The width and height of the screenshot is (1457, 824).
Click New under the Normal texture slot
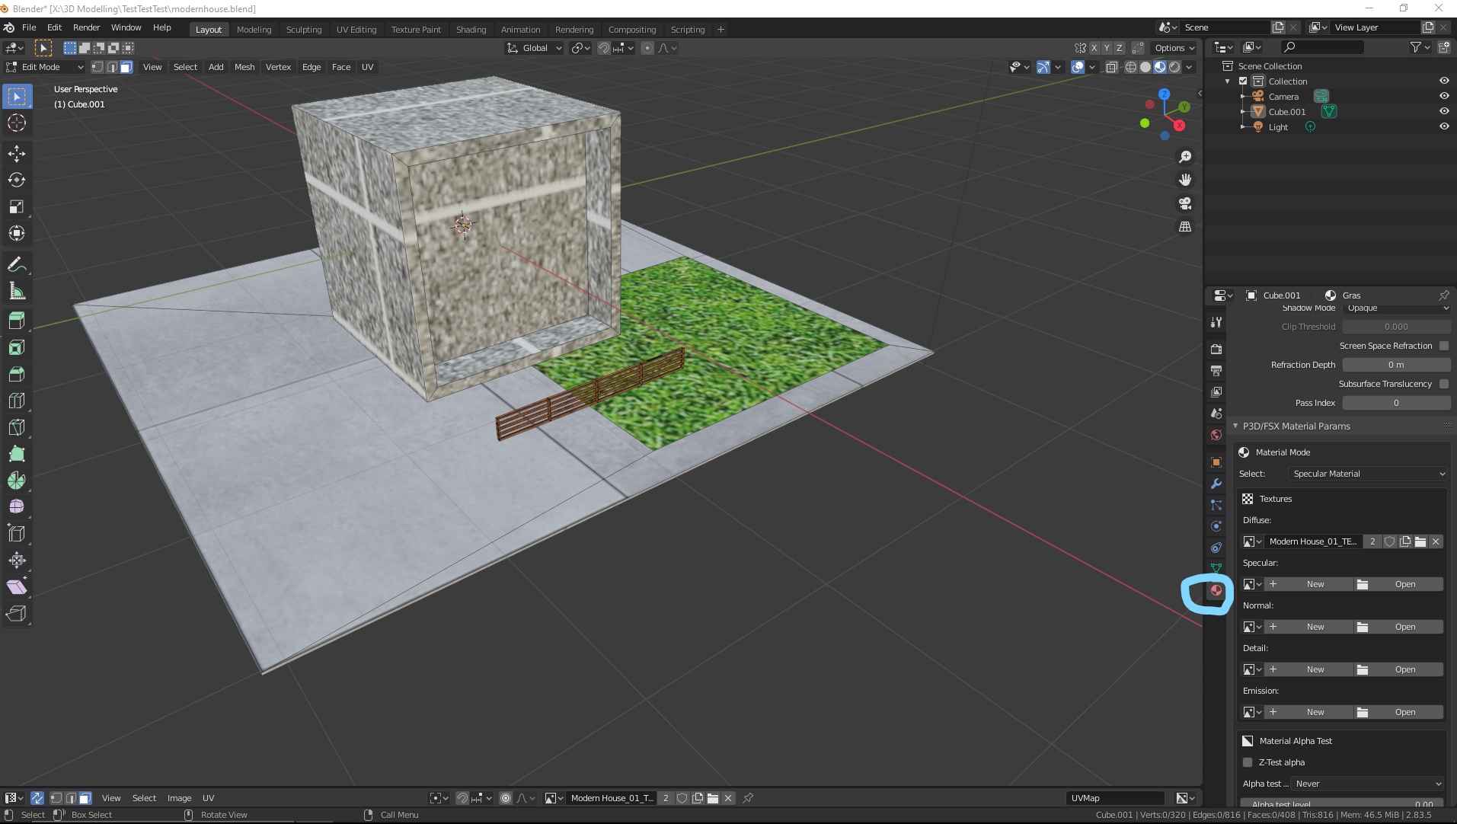coord(1313,626)
